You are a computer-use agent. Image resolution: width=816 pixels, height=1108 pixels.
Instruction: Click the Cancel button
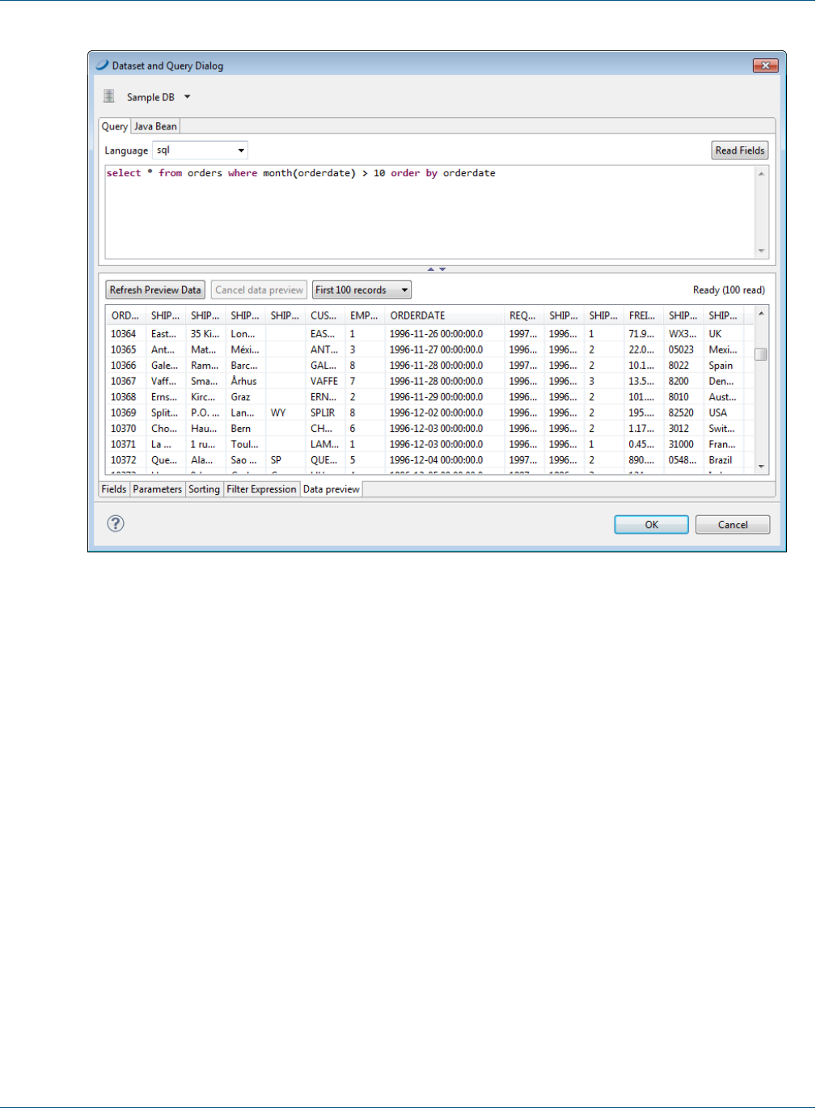pos(733,525)
